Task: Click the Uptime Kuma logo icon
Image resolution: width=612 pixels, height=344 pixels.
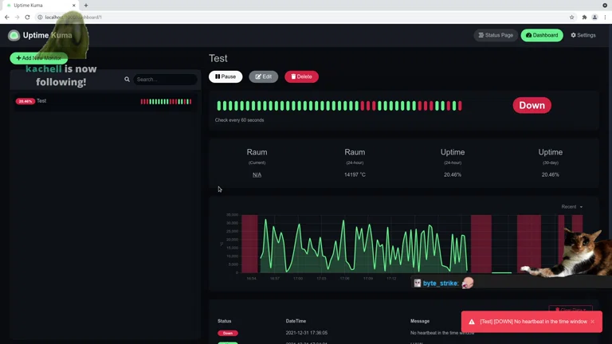Action: click(x=14, y=35)
